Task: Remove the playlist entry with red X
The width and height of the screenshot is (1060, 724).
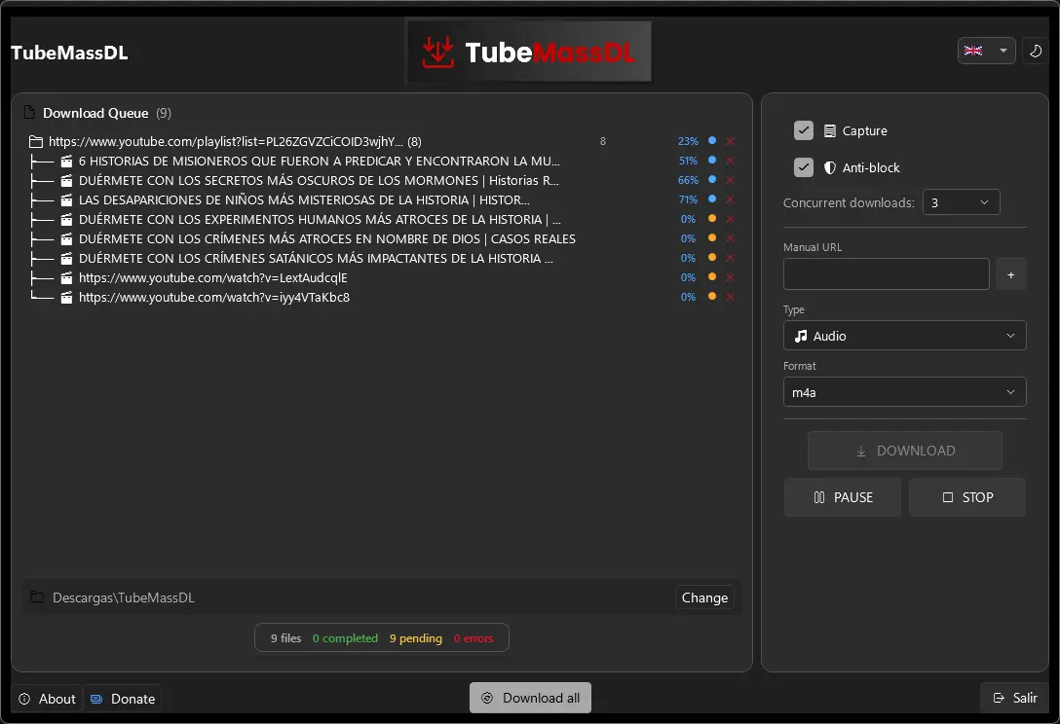Action: (x=730, y=141)
